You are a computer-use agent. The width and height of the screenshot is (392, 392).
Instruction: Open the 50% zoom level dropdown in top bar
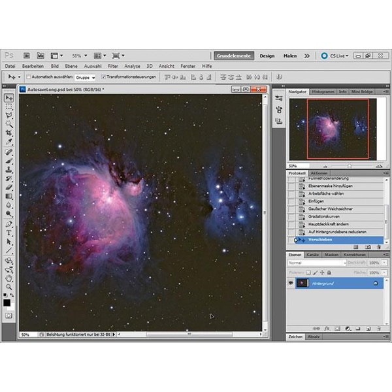click(x=80, y=56)
